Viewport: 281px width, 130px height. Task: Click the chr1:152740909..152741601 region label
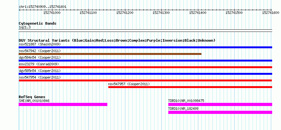(x=43, y=7)
